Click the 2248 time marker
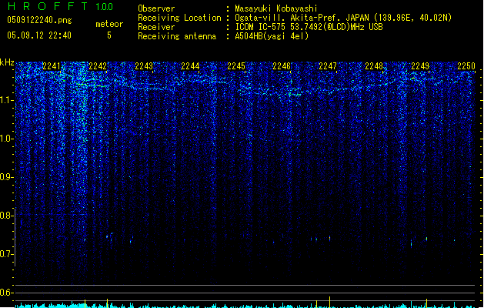Screen dimensions: 484x308 [374, 66]
